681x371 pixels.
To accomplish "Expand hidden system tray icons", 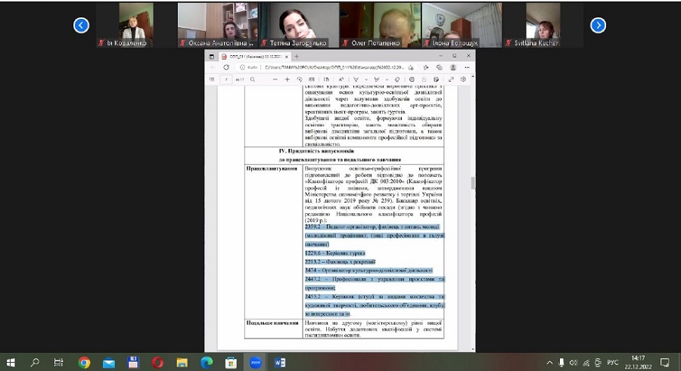I will coord(550,363).
